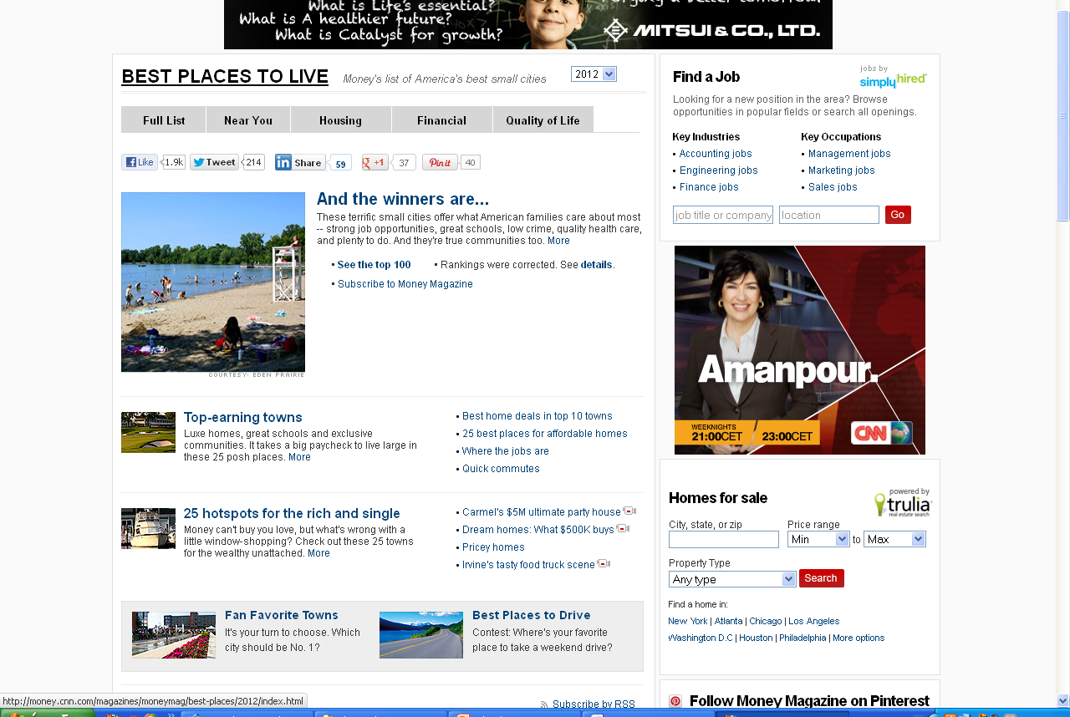
Task: Click the Fan Favorite Towns thumbnail
Action: (x=174, y=635)
